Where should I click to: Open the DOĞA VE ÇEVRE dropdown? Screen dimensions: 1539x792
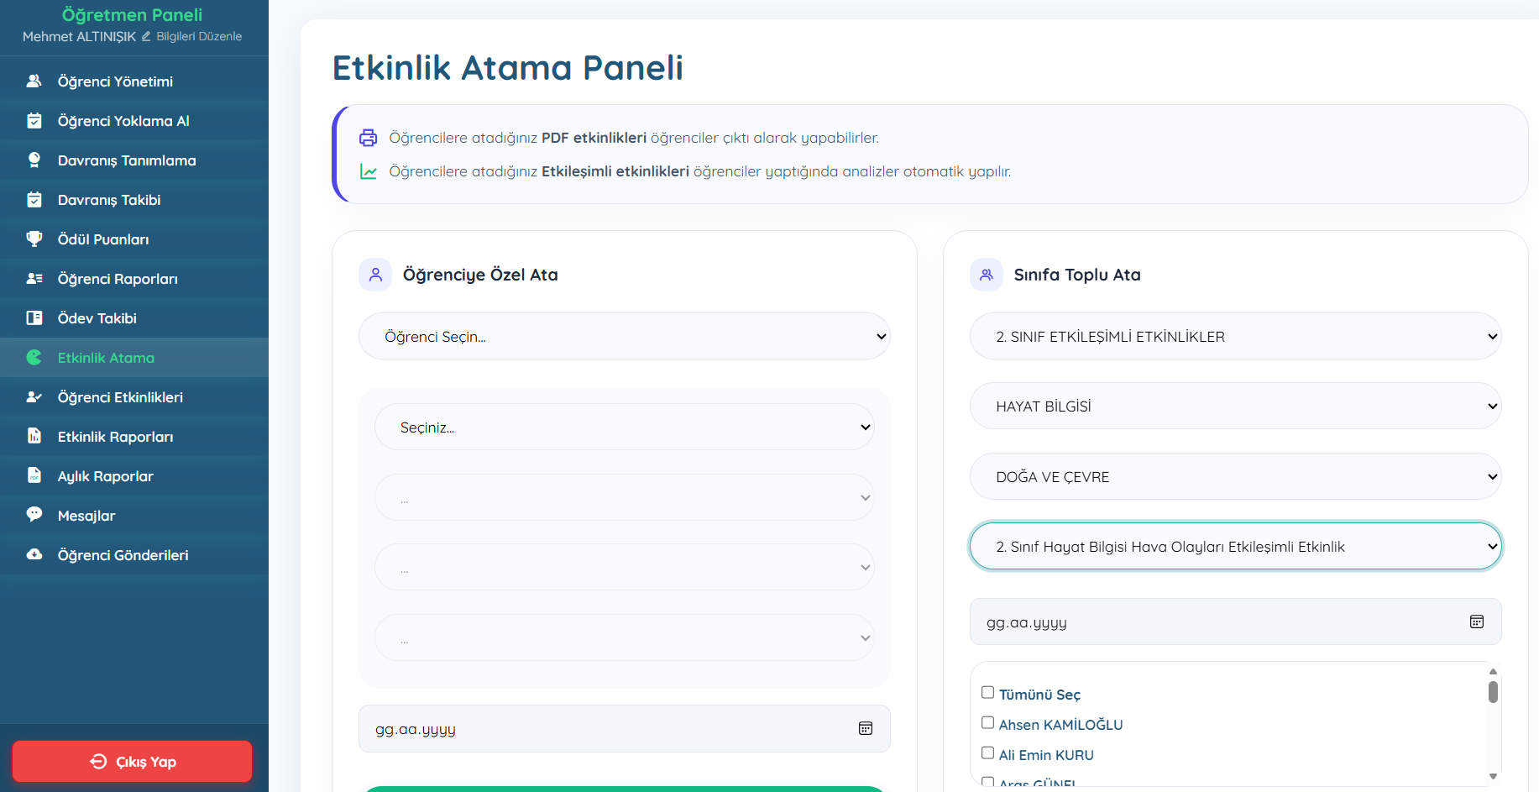point(1235,477)
